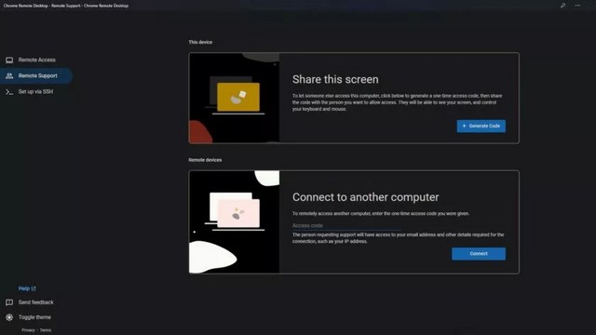The width and height of the screenshot is (596, 335).
Task: Open the Privacy link
Action: coord(28,330)
